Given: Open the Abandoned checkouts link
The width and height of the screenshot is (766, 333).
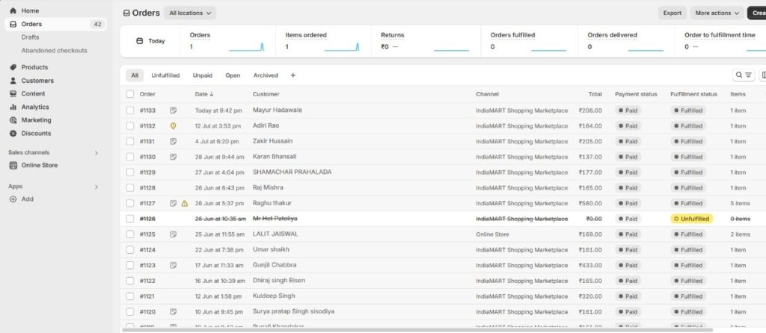Looking at the screenshot, I should tap(54, 51).
